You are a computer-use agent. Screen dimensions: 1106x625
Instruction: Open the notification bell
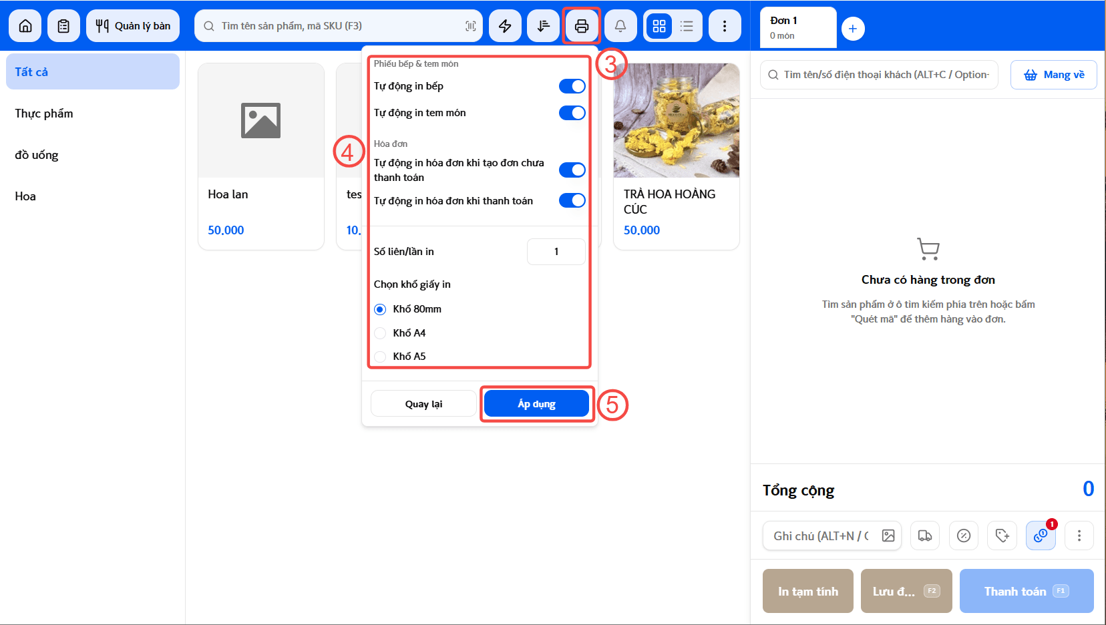point(620,26)
